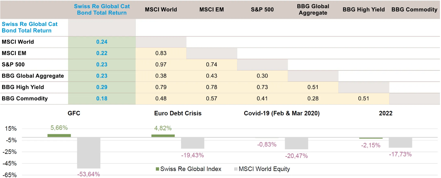Click the MSCI World row label
Viewport: 441px width, 178px height.
[18, 42]
